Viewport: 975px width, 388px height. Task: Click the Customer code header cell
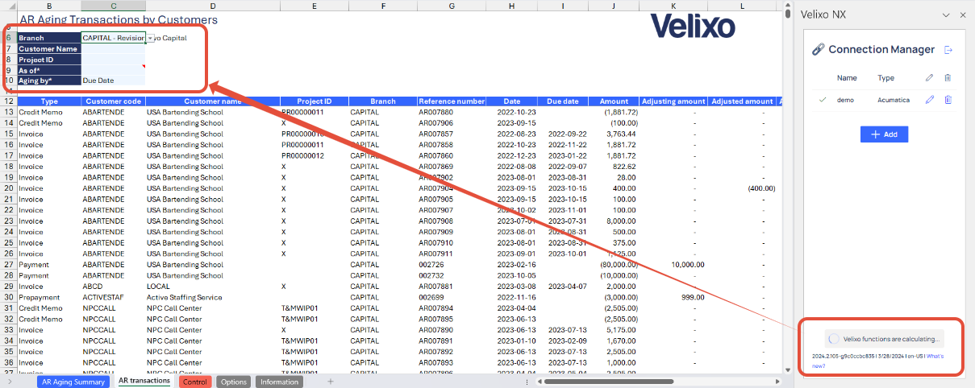(x=113, y=101)
